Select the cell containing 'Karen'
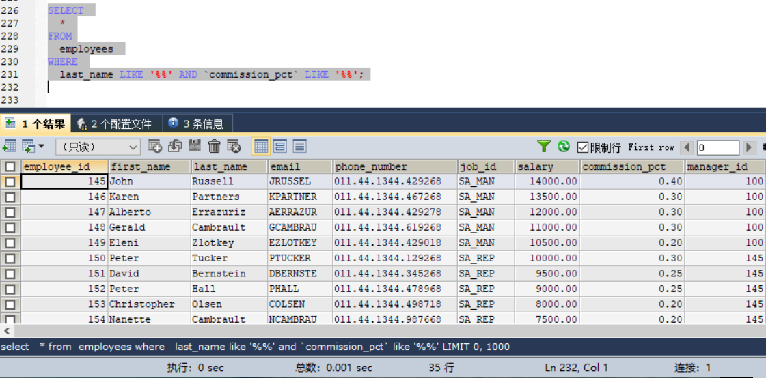 (150, 197)
